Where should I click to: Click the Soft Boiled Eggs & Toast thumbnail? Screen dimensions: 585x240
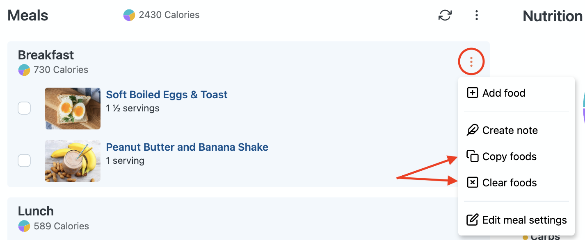(x=73, y=109)
